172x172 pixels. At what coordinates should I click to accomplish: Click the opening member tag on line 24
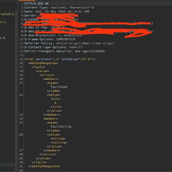[51, 119]
